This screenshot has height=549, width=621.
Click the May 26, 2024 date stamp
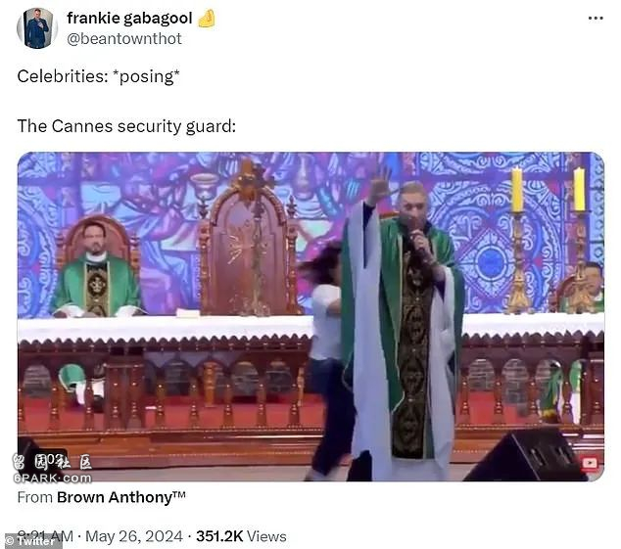coord(134,536)
